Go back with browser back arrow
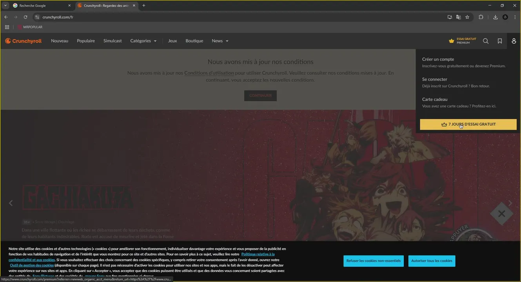521x282 pixels. click(6, 17)
